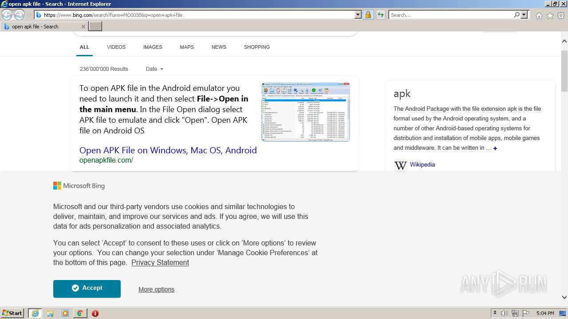Click the Action Center flag icon
568x319 pixels.
coord(525,313)
